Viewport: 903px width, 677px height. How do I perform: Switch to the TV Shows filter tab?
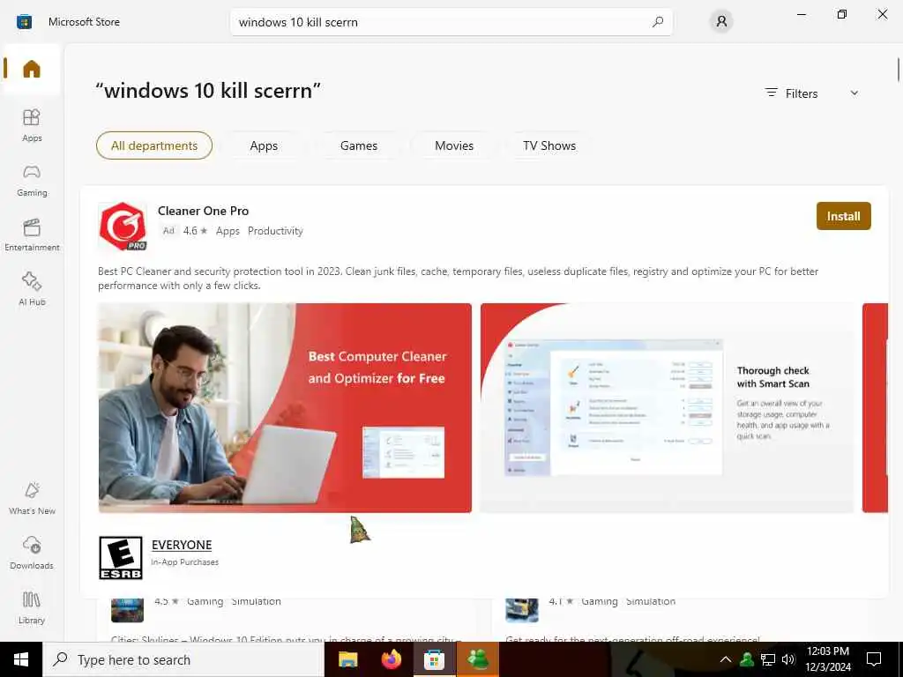[x=549, y=145]
